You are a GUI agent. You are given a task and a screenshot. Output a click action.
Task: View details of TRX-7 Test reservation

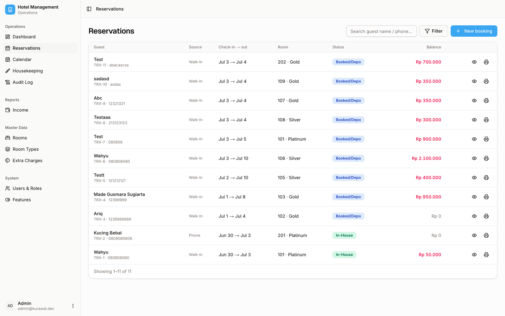474,139
